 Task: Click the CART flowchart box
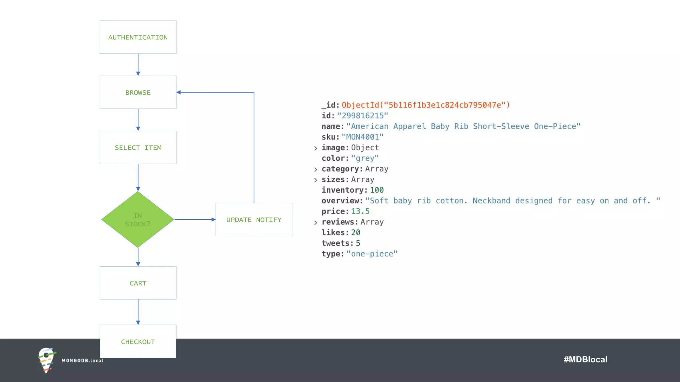point(138,283)
